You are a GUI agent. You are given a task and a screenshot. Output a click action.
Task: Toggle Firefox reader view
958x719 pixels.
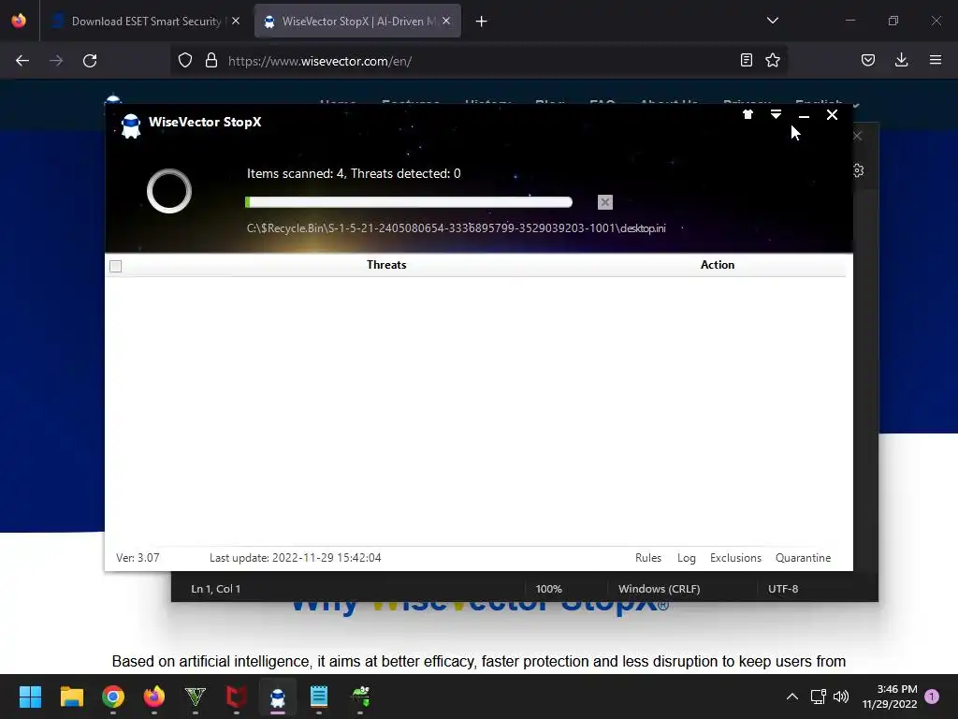click(746, 60)
